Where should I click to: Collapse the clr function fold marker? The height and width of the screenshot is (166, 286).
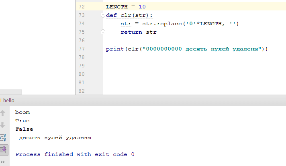(x=103, y=15)
